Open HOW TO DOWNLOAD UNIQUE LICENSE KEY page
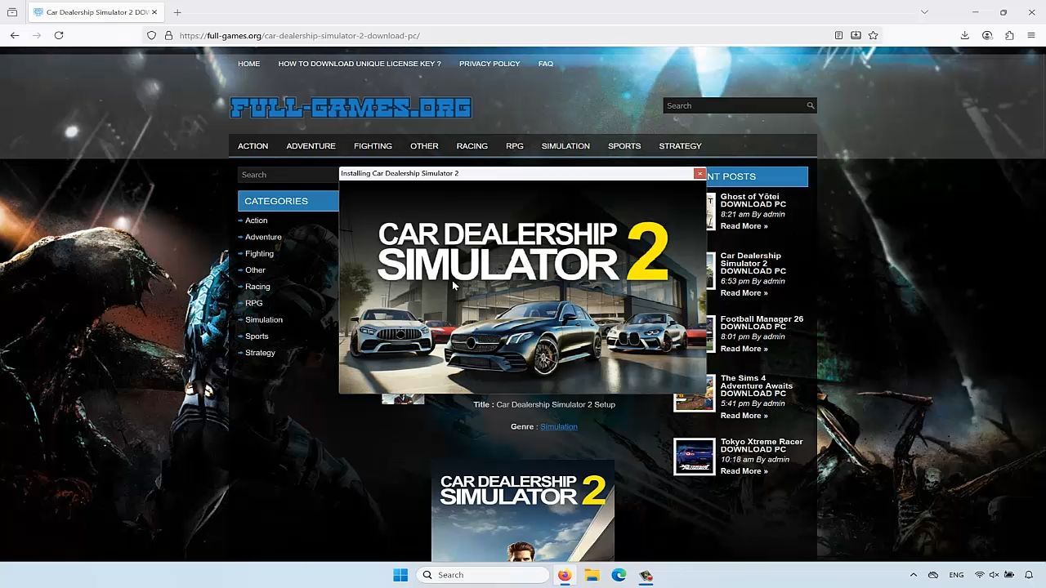The height and width of the screenshot is (588, 1046). coord(359,64)
